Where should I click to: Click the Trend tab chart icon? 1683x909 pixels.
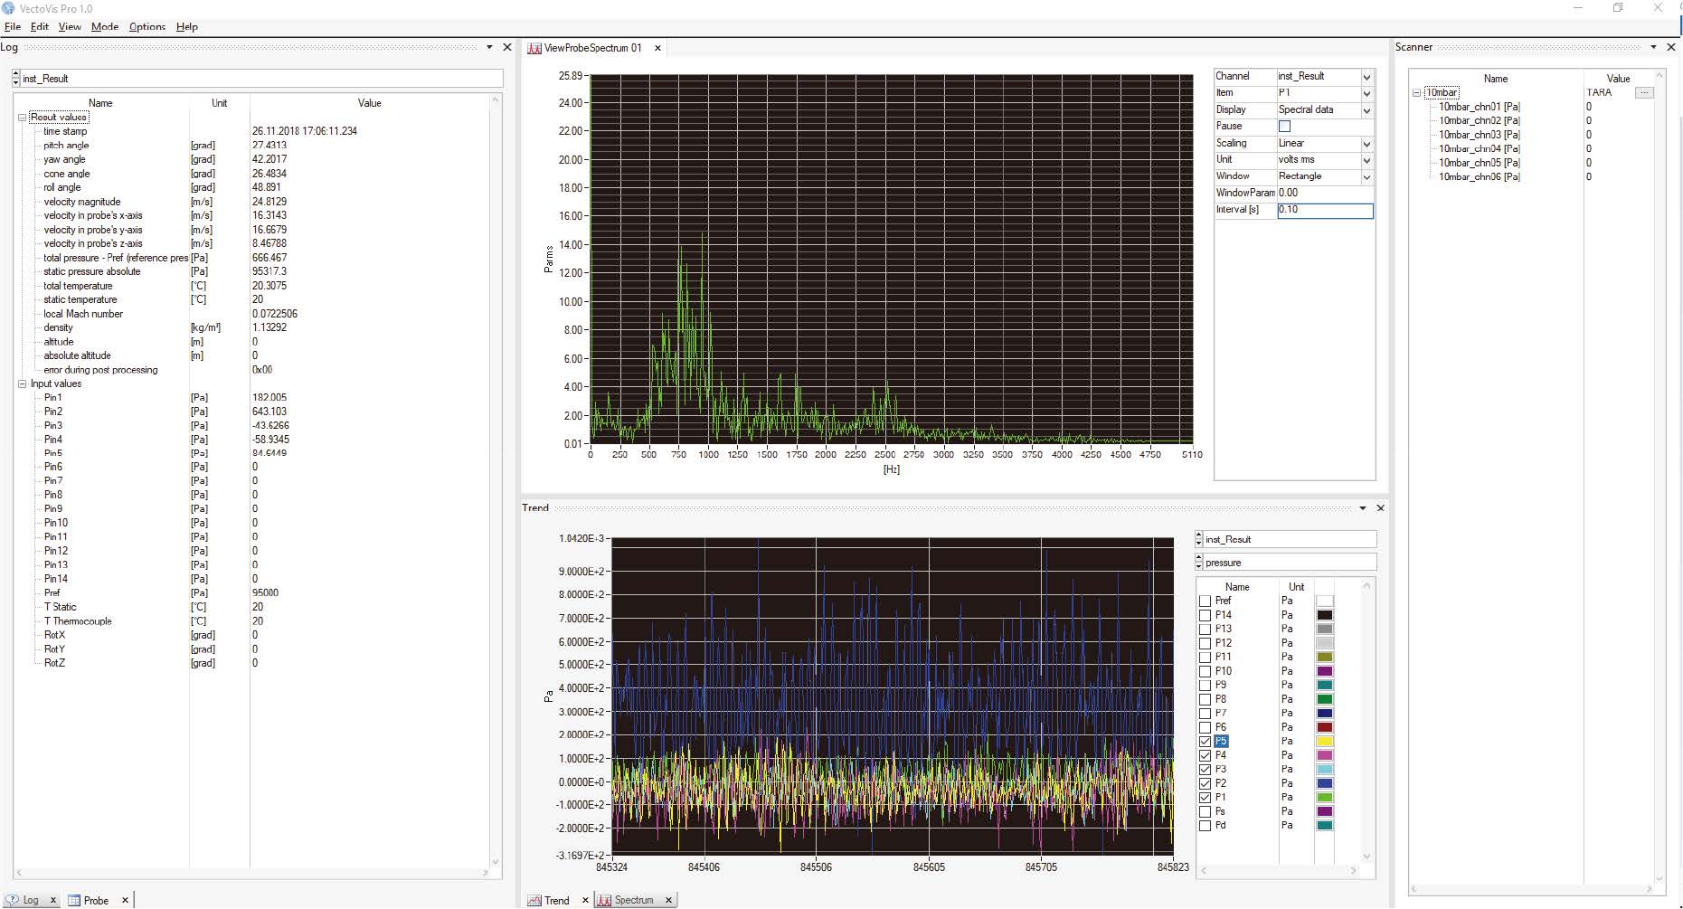pos(534,900)
